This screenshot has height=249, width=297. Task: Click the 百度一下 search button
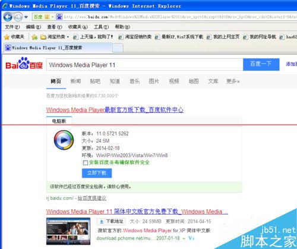[x=261, y=64]
